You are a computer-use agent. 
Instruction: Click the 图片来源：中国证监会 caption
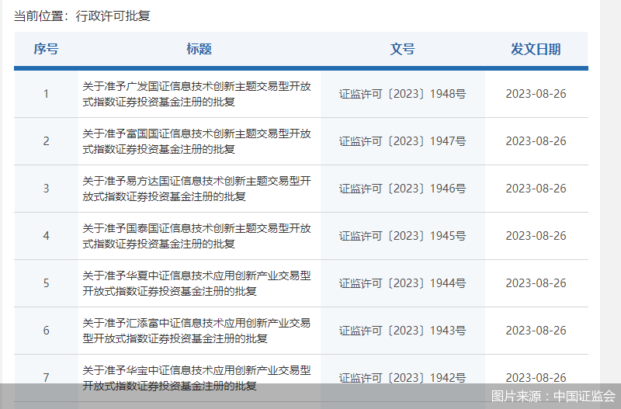[553, 396]
